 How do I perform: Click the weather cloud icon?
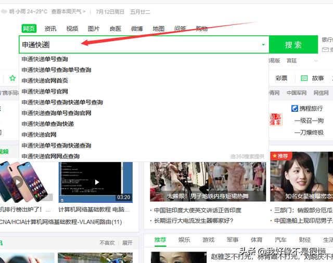4,11
